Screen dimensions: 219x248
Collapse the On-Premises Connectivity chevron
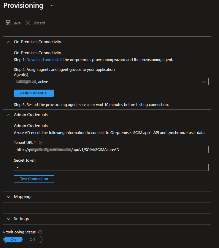(8, 42)
